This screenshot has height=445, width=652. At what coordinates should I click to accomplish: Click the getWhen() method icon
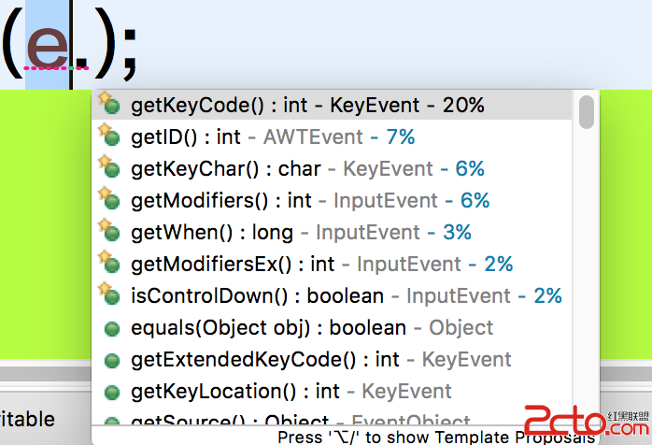pos(109,231)
